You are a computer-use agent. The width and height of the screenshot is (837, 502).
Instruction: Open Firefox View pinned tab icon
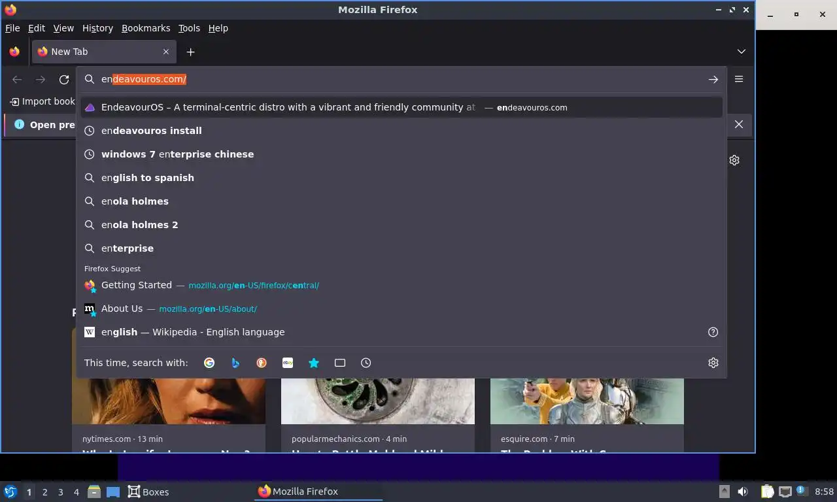pos(14,52)
